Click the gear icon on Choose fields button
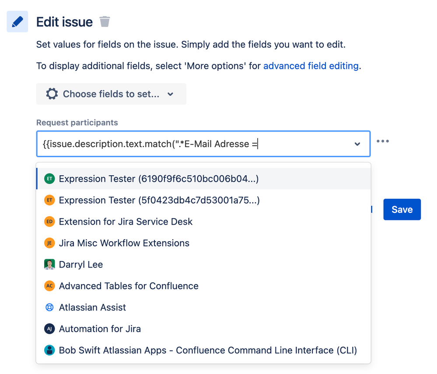Viewport: 437px width, 374px height. [52, 94]
